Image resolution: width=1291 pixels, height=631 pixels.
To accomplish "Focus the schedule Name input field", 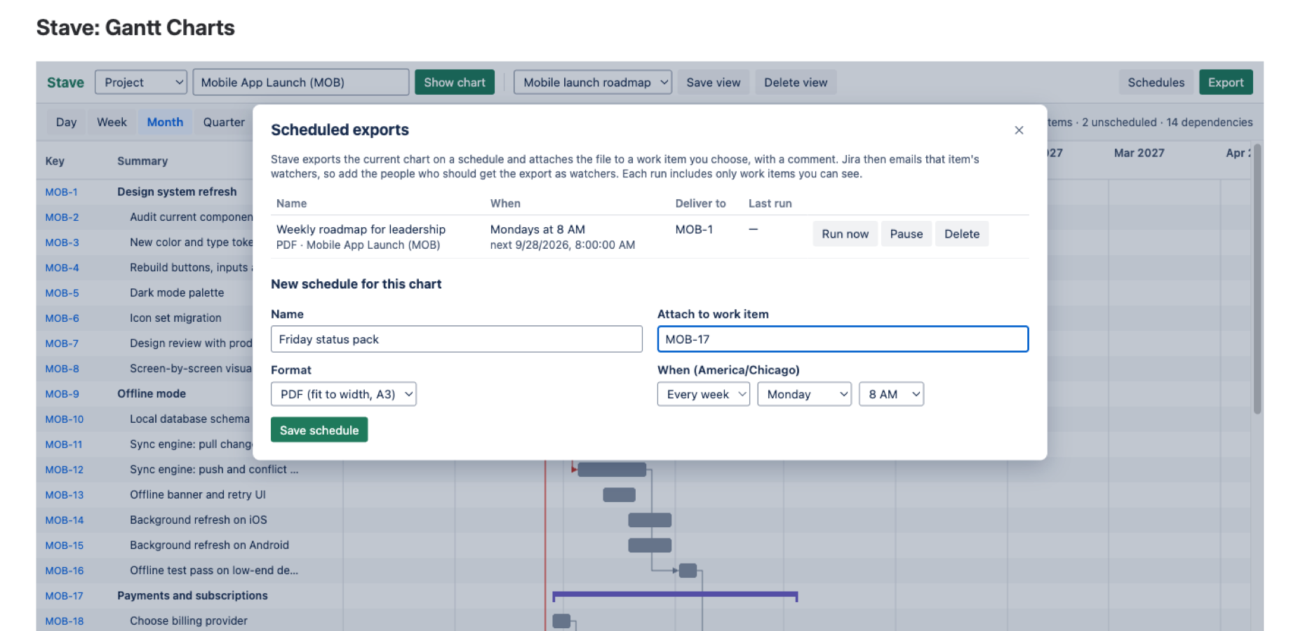I will point(457,339).
